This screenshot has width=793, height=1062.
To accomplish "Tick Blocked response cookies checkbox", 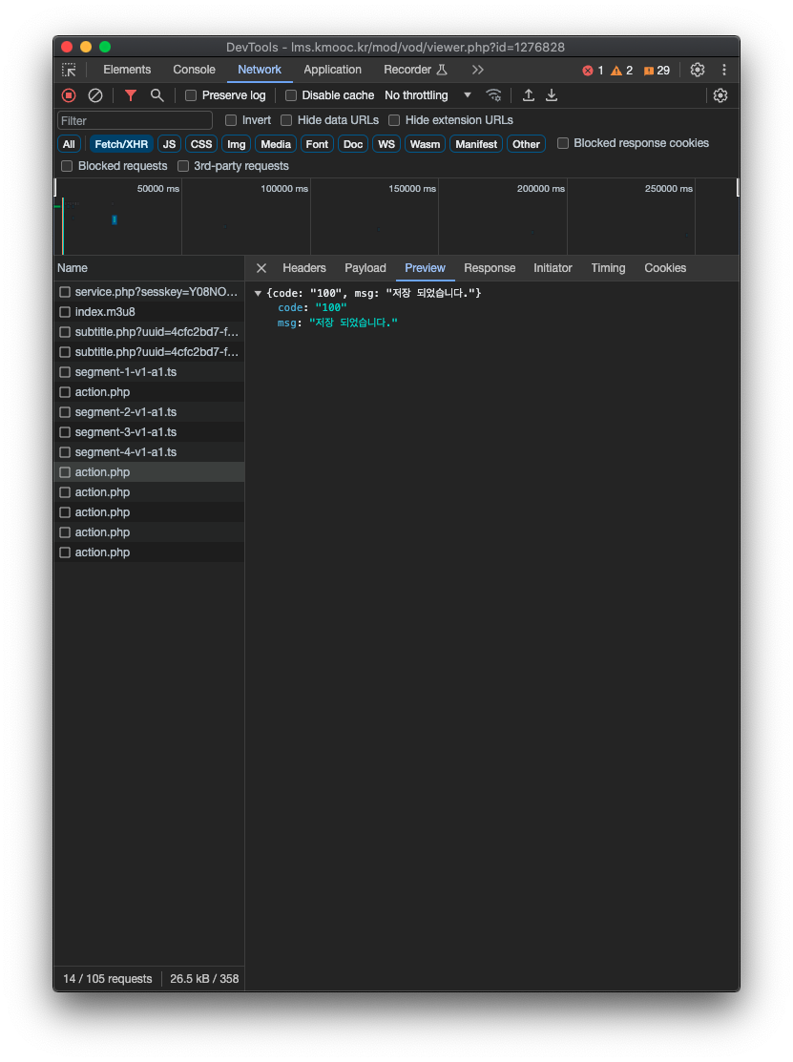I will click(x=563, y=143).
